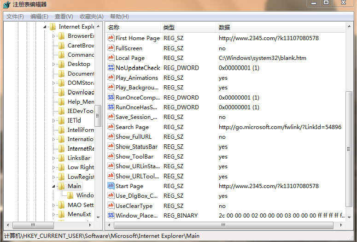This screenshot has height=242, width=357.
Task: Sort by the 名称 column header
Action: (133, 28)
